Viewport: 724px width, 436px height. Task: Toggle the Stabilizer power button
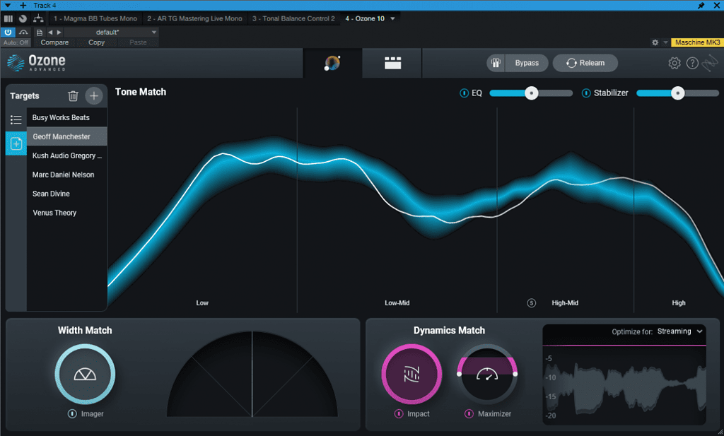point(586,93)
